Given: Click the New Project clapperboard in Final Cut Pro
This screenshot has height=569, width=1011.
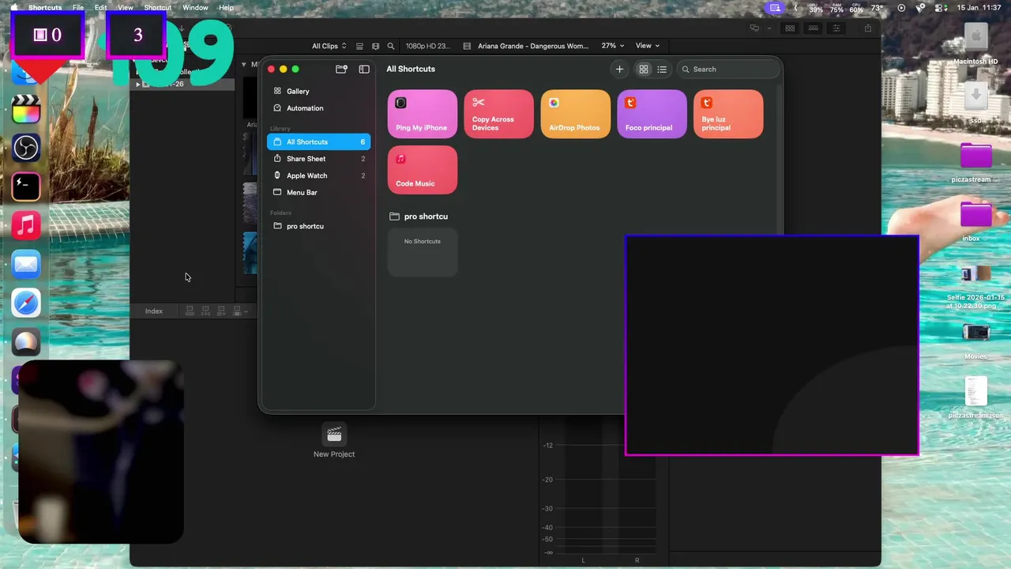Looking at the screenshot, I should pyautogui.click(x=334, y=434).
